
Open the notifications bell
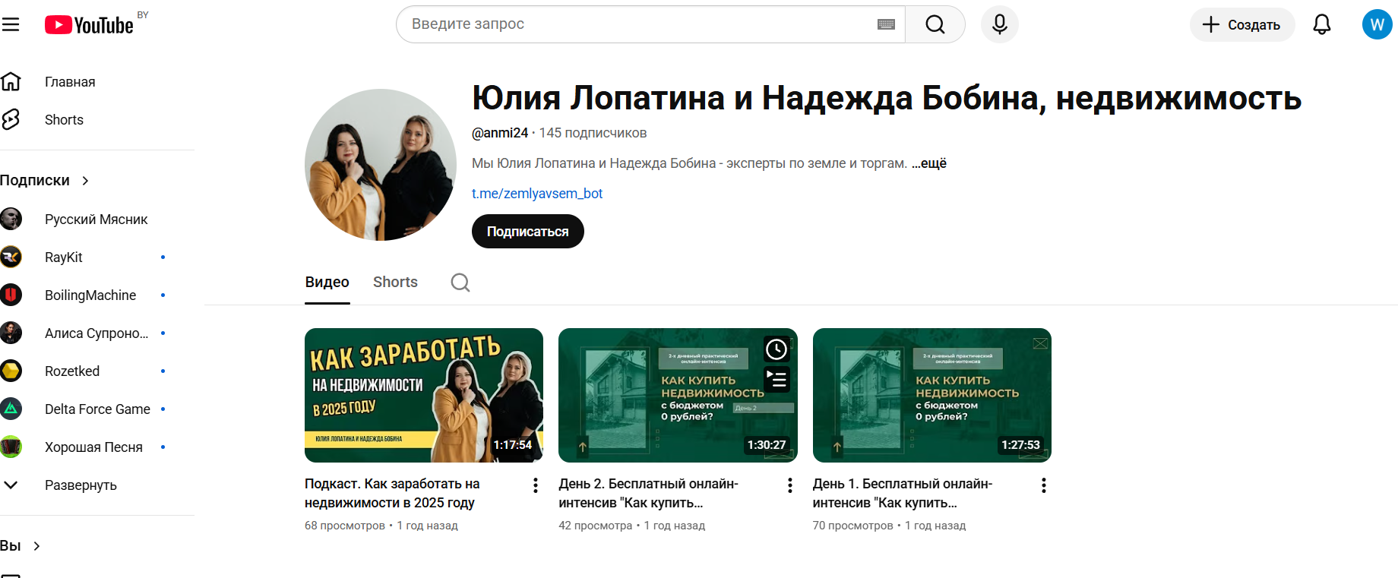click(1322, 24)
